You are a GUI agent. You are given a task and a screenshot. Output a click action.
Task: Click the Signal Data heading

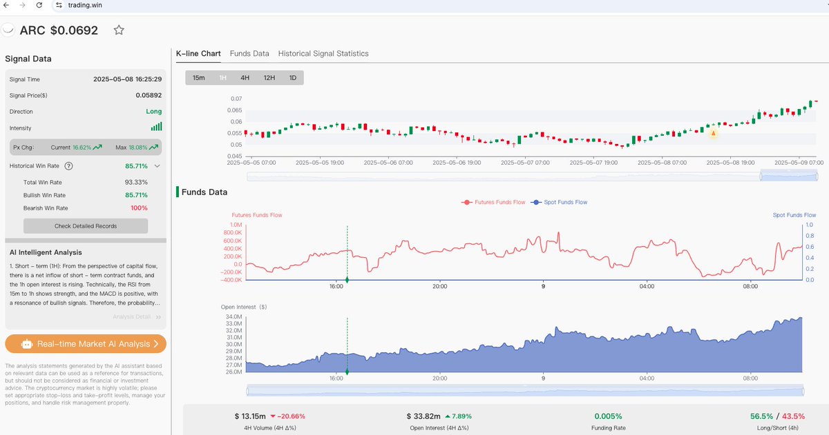coord(28,59)
